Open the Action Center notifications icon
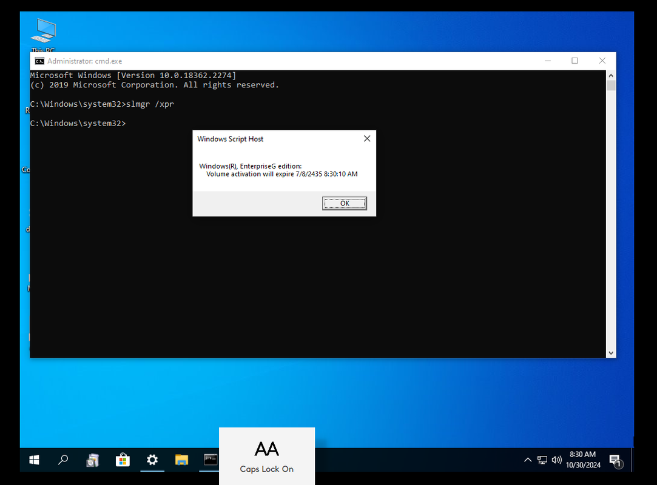 point(616,460)
